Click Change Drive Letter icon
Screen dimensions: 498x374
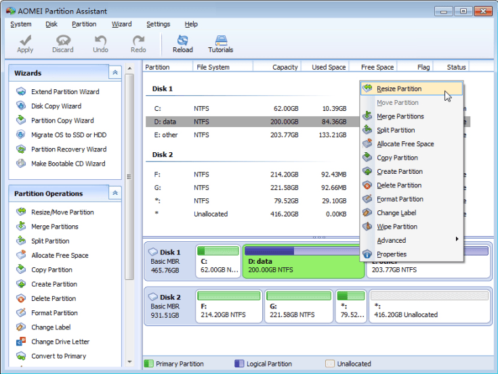coord(21,342)
